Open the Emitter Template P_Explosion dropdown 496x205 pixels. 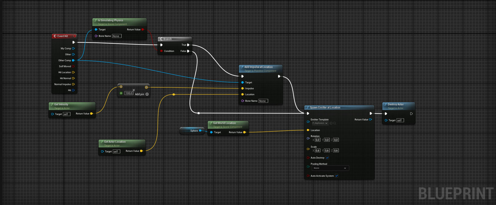pyautogui.click(x=320, y=123)
